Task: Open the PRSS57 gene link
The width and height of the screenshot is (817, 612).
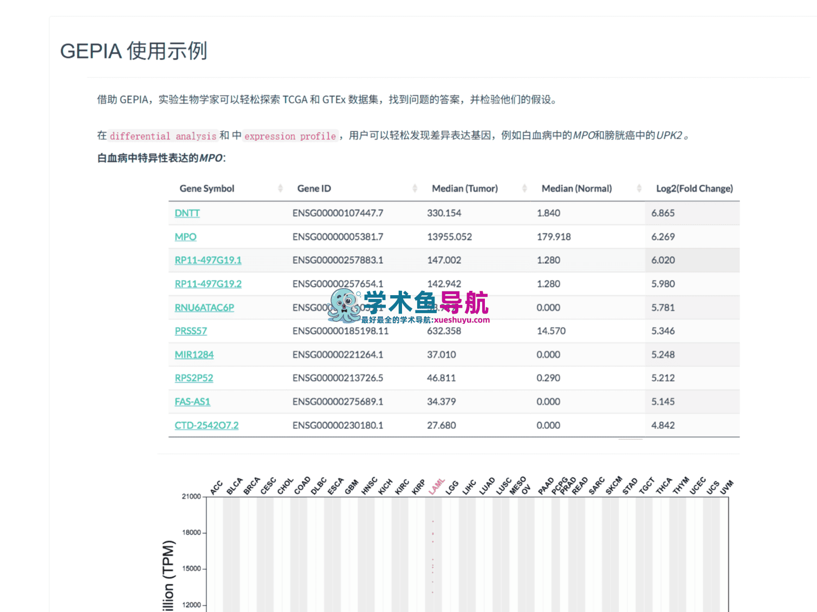Action: 191,331
